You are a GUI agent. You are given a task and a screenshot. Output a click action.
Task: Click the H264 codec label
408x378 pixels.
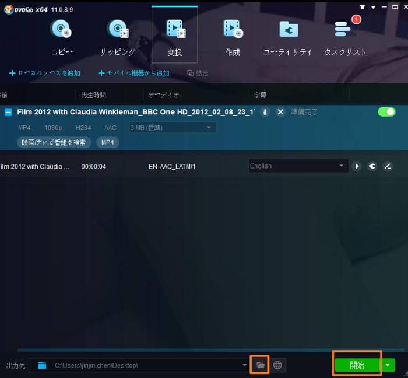tap(83, 128)
